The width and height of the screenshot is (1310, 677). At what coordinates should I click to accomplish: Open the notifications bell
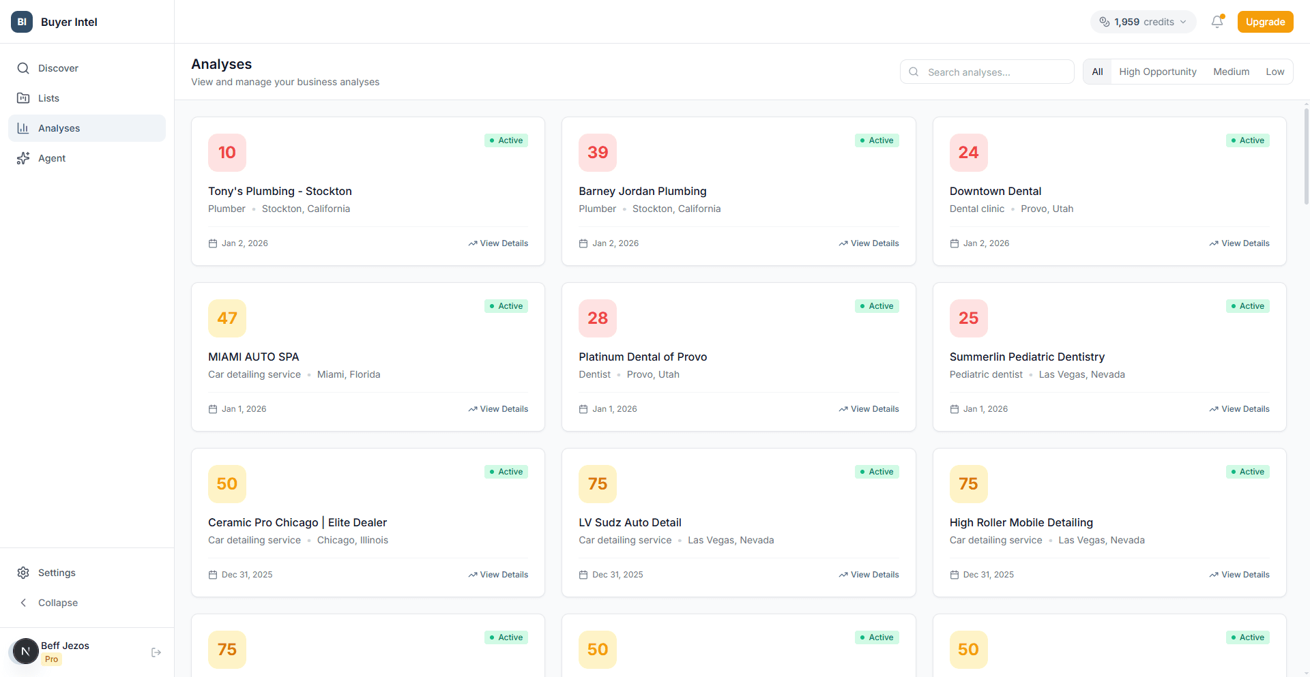(x=1217, y=22)
